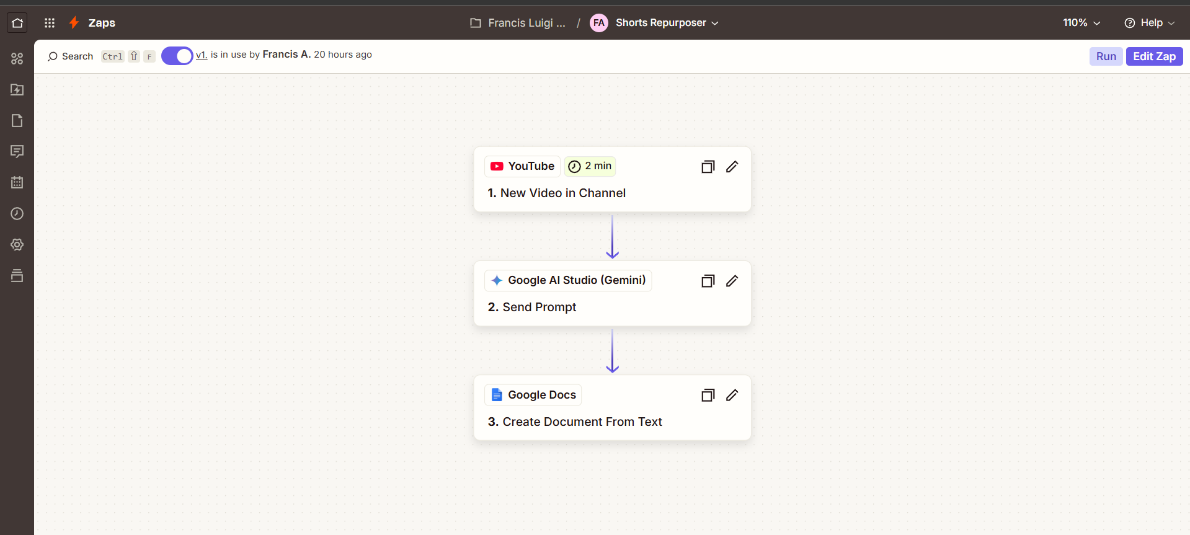Open the history clock sidebar icon
1190x535 pixels.
(x=17, y=214)
